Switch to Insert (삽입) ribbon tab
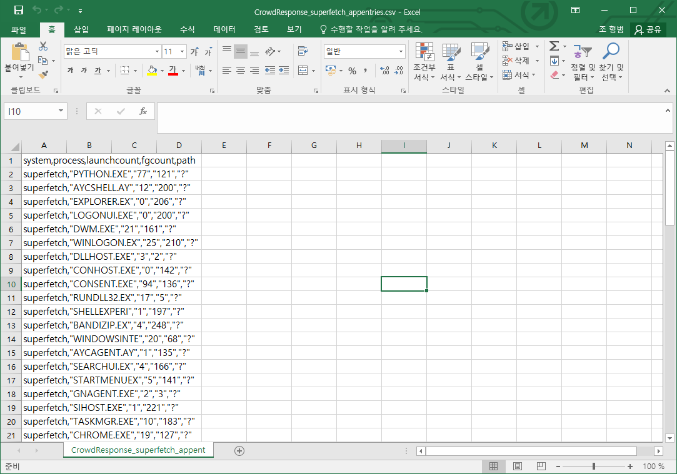This screenshot has width=677, height=474. pyautogui.click(x=81, y=29)
